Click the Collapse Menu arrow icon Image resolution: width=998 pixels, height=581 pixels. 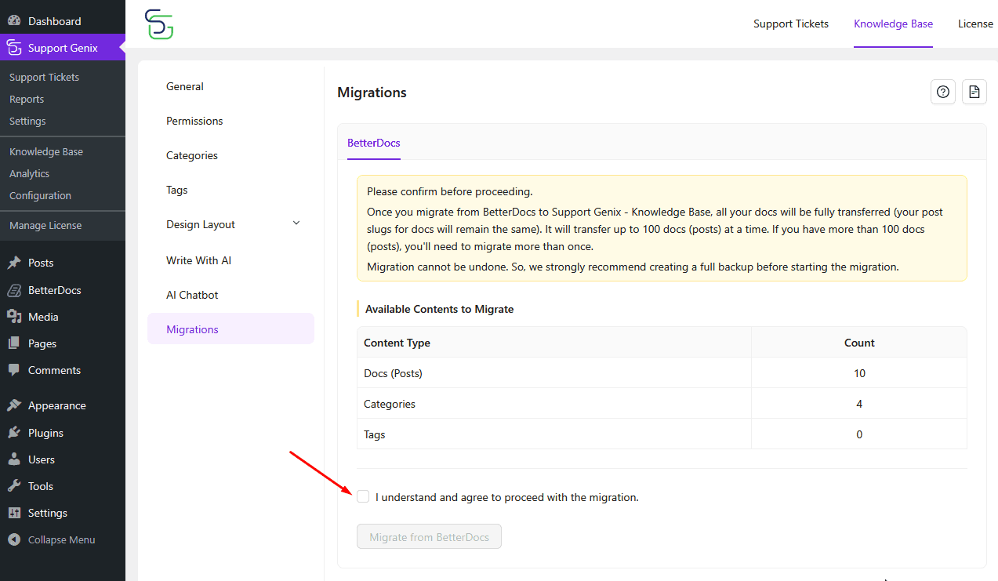pos(14,539)
